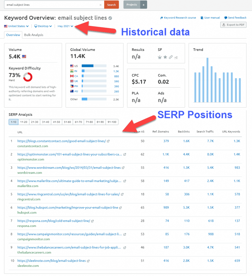The height and width of the screenshot is (276, 252).
Task: Click the verified checkmark icon beside the keyword title
Action: coord(110,18)
